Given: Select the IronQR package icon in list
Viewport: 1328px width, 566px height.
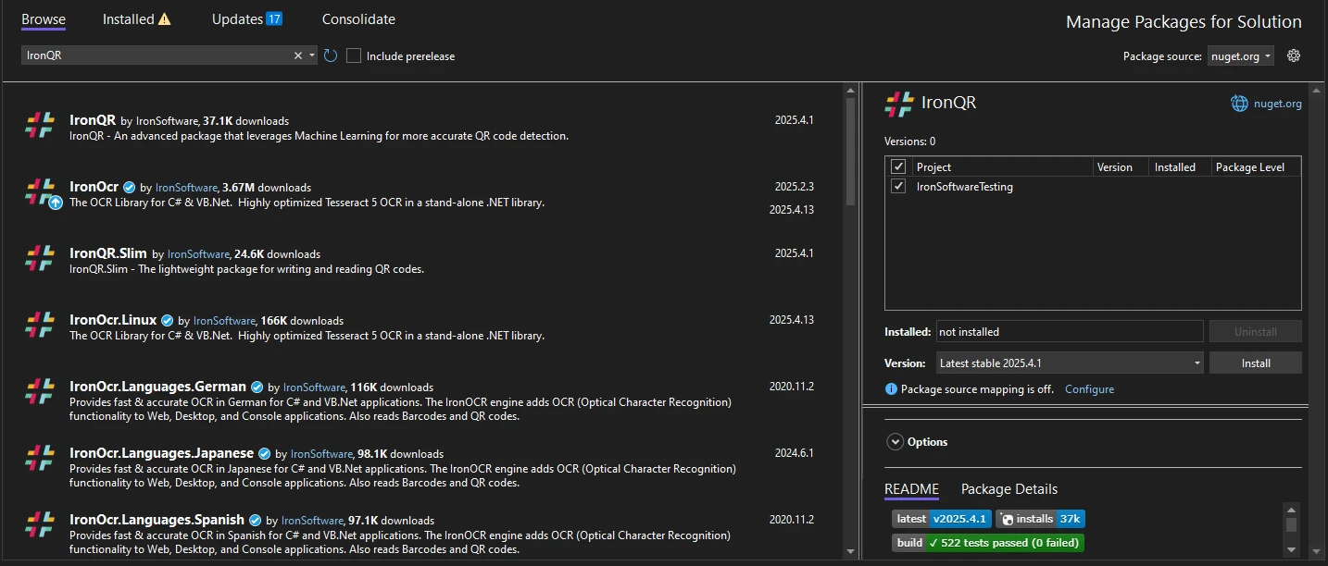Looking at the screenshot, I should pos(40,125).
